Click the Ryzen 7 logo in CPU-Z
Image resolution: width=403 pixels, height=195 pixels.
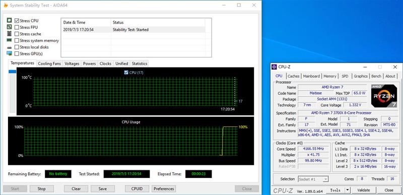coord(383,96)
